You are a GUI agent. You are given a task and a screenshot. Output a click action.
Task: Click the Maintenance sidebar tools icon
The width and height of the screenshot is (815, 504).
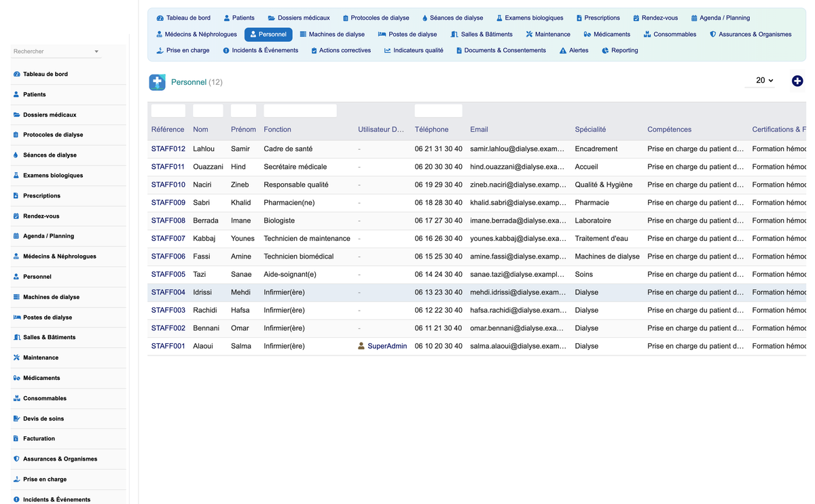(x=16, y=357)
